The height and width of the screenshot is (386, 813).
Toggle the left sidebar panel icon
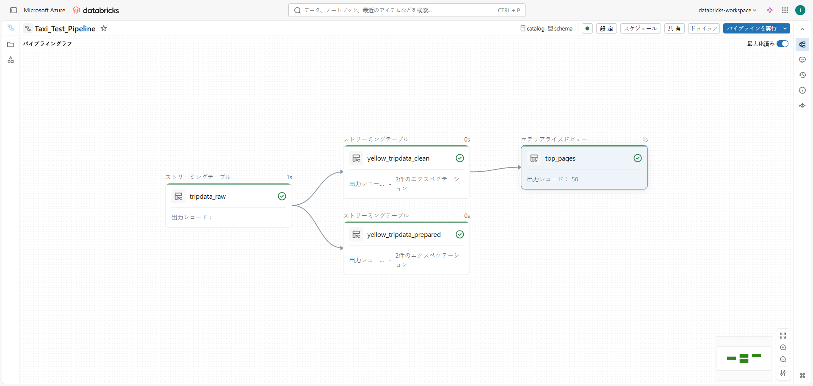click(14, 10)
